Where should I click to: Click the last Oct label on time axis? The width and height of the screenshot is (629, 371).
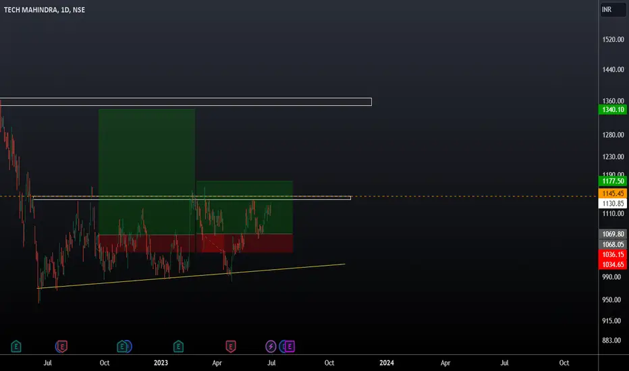tap(564, 363)
